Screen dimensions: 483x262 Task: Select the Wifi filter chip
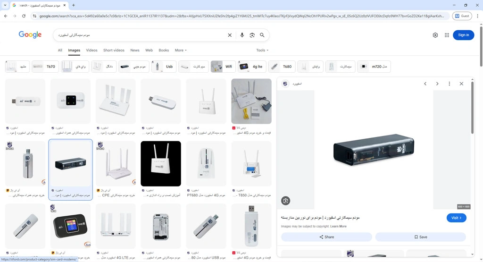223,67
